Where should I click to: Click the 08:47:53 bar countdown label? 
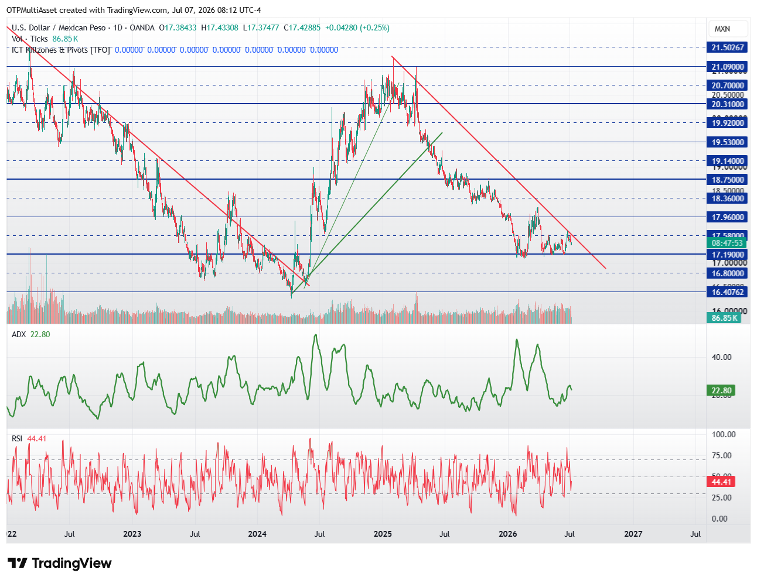tap(728, 243)
